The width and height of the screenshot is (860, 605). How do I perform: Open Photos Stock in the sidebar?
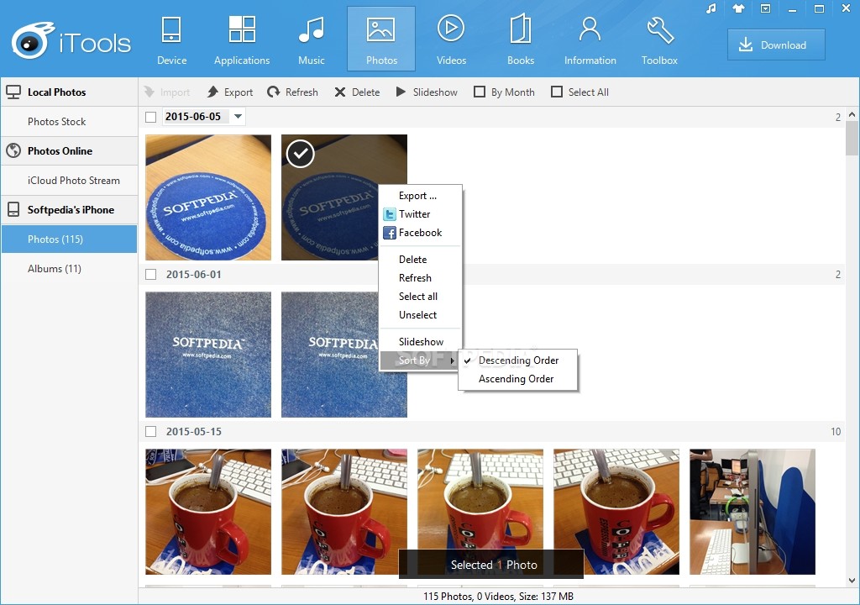pyautogui.click(x=69, y=122)
